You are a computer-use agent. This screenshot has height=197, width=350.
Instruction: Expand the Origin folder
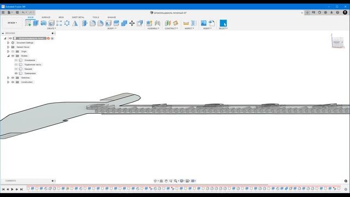[8, 51]
